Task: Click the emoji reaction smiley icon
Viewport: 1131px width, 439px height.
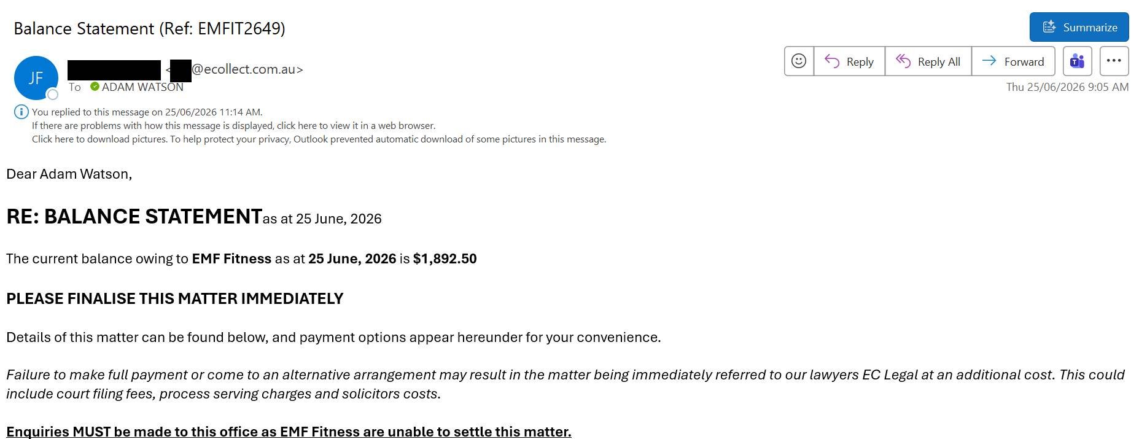Action: [799, 61]
